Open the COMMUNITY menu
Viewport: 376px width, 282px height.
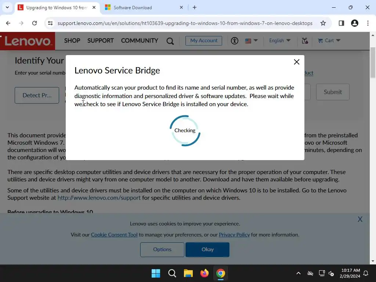[x=140, y=40]
